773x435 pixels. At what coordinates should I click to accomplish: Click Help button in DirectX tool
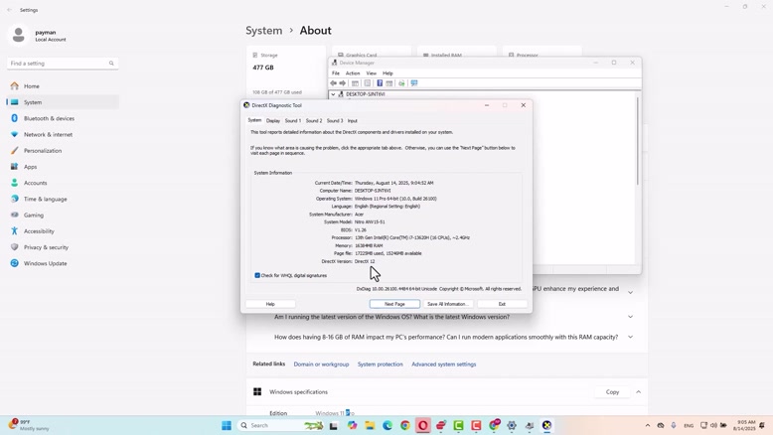click(x=270, y=304)
